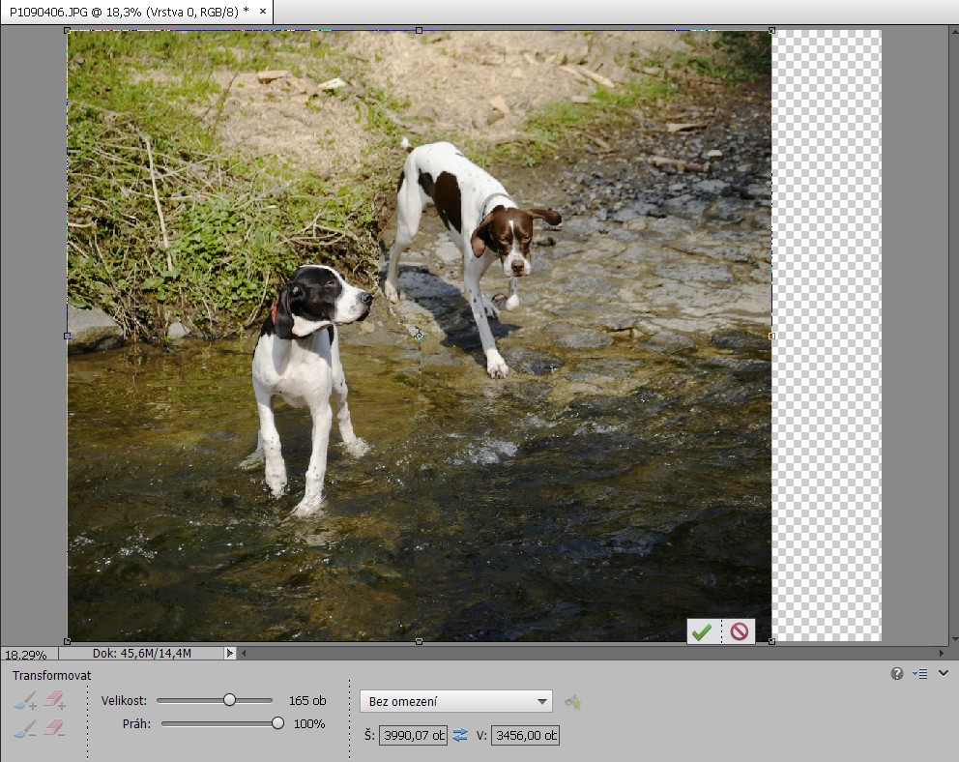959x762 pixels.
Task: Open the tool options help icon
Action: 897,674
